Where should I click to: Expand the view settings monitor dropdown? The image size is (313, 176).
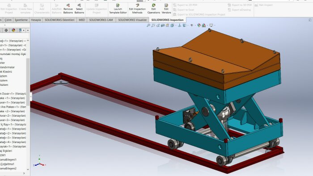(215, 25)
